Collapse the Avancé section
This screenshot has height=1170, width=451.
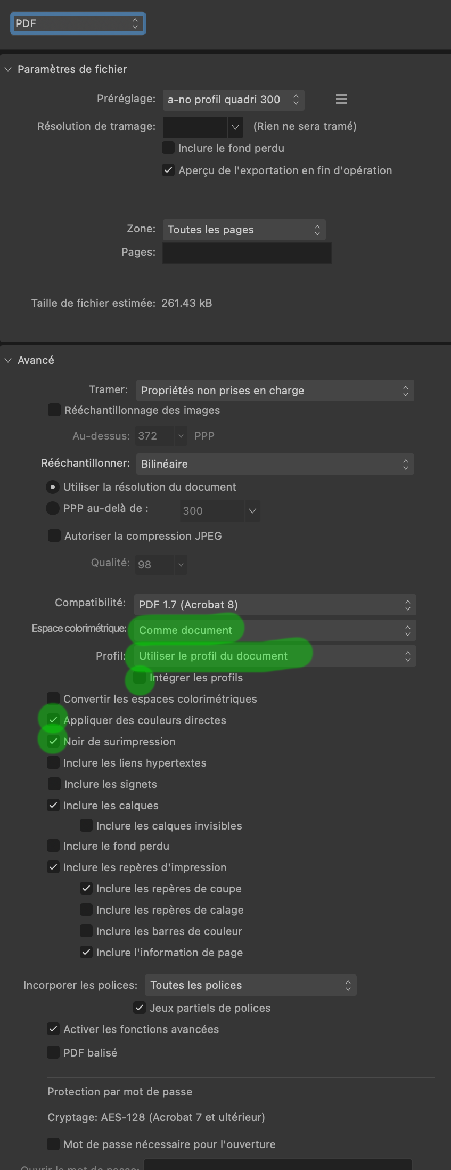[8, 360]
